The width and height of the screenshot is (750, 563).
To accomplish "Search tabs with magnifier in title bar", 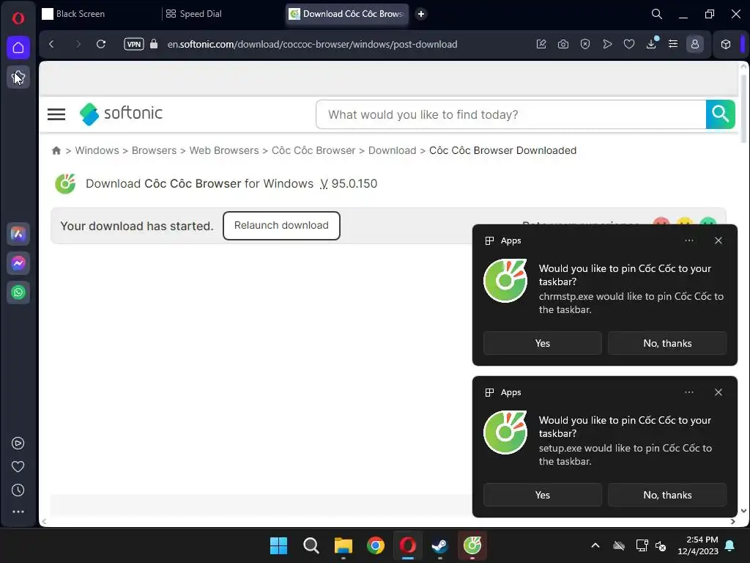I will [657, 14].
